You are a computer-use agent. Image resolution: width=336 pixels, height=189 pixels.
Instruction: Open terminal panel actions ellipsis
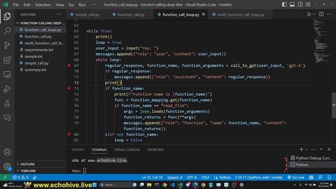coord(313,149)
